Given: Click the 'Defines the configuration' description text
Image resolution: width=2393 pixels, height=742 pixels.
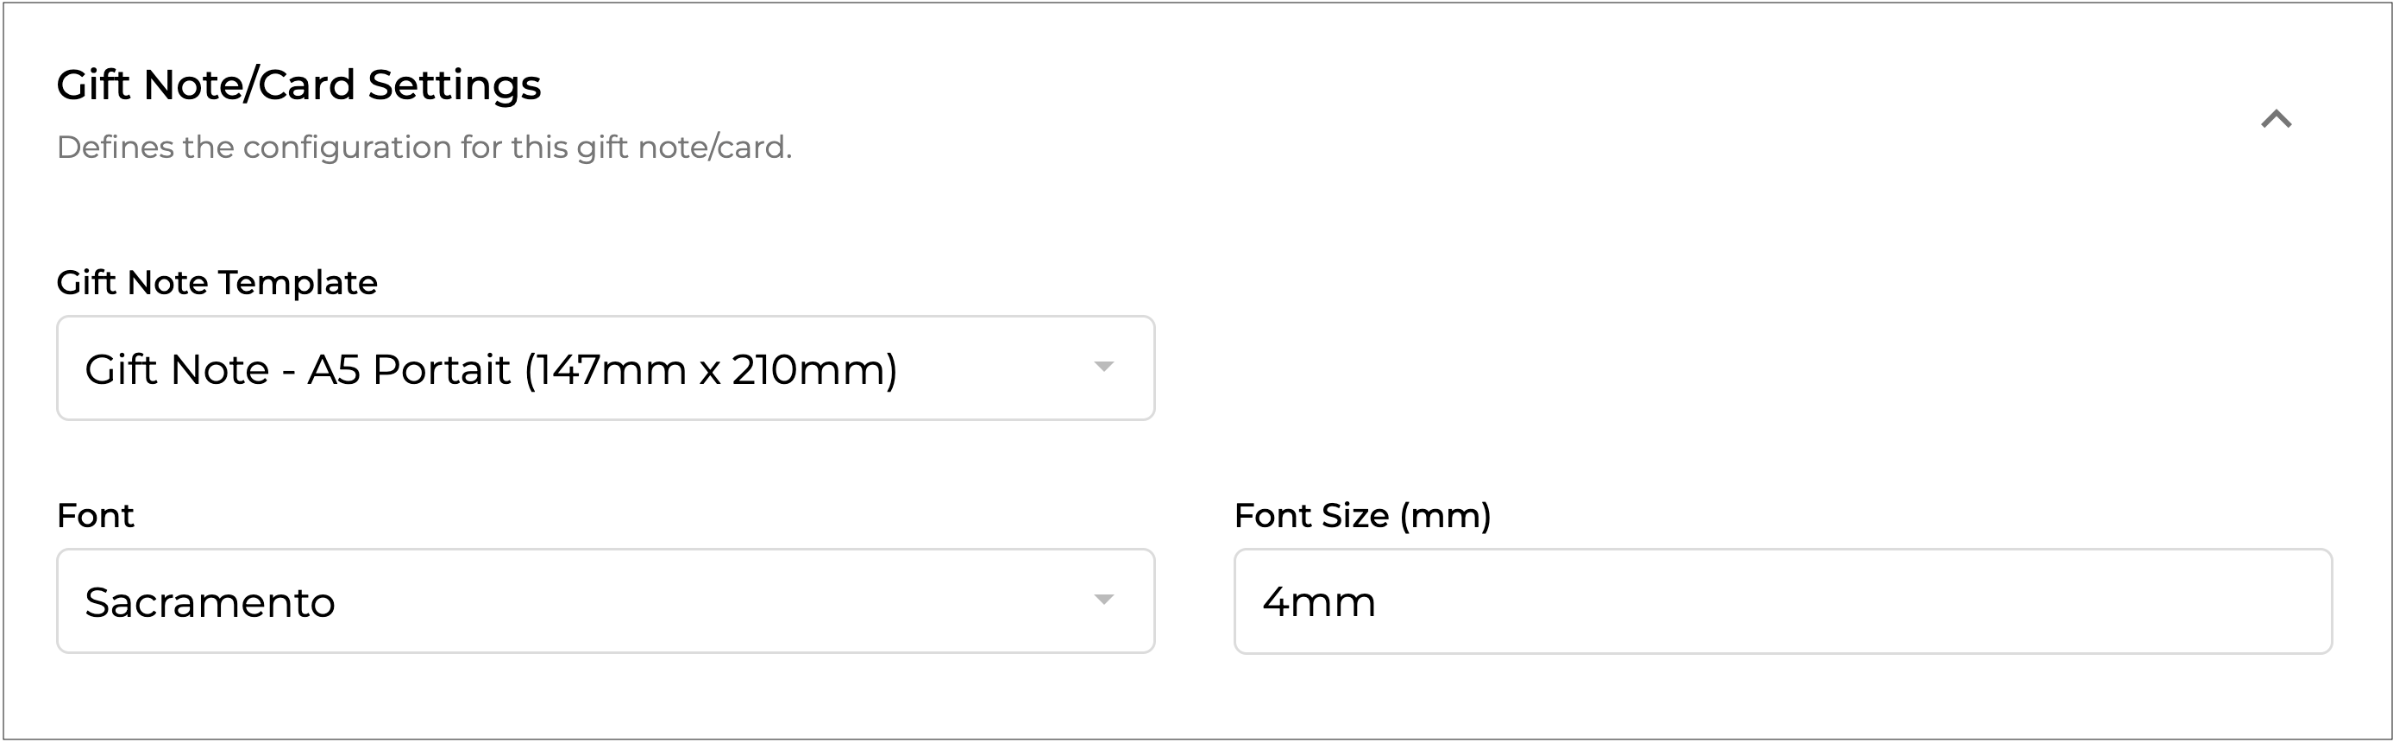Looking at the screenshot, I should click(424, 148).
